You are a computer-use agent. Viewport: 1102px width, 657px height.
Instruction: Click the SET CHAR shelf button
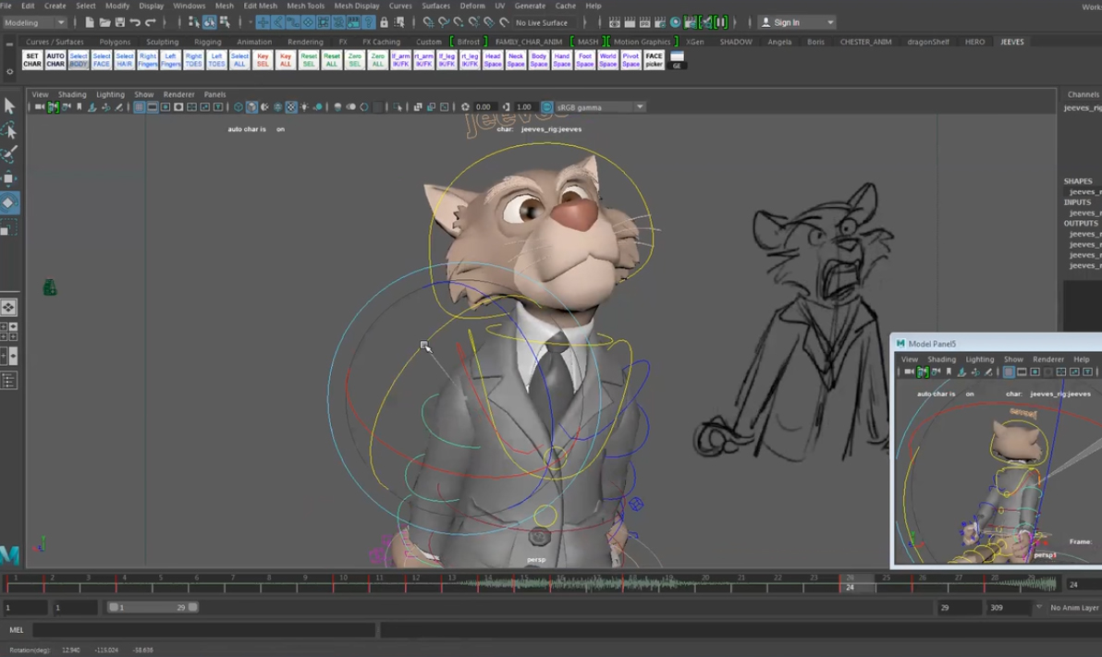click(x=32, y=60)
